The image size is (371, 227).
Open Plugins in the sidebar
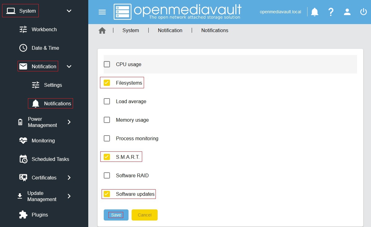point(40,215)
